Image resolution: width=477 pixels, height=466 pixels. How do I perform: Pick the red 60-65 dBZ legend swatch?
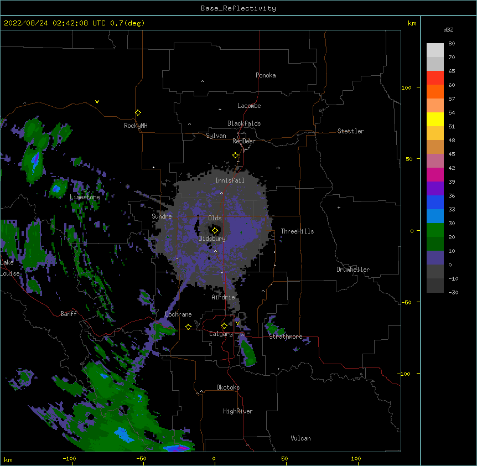point(435,78)
